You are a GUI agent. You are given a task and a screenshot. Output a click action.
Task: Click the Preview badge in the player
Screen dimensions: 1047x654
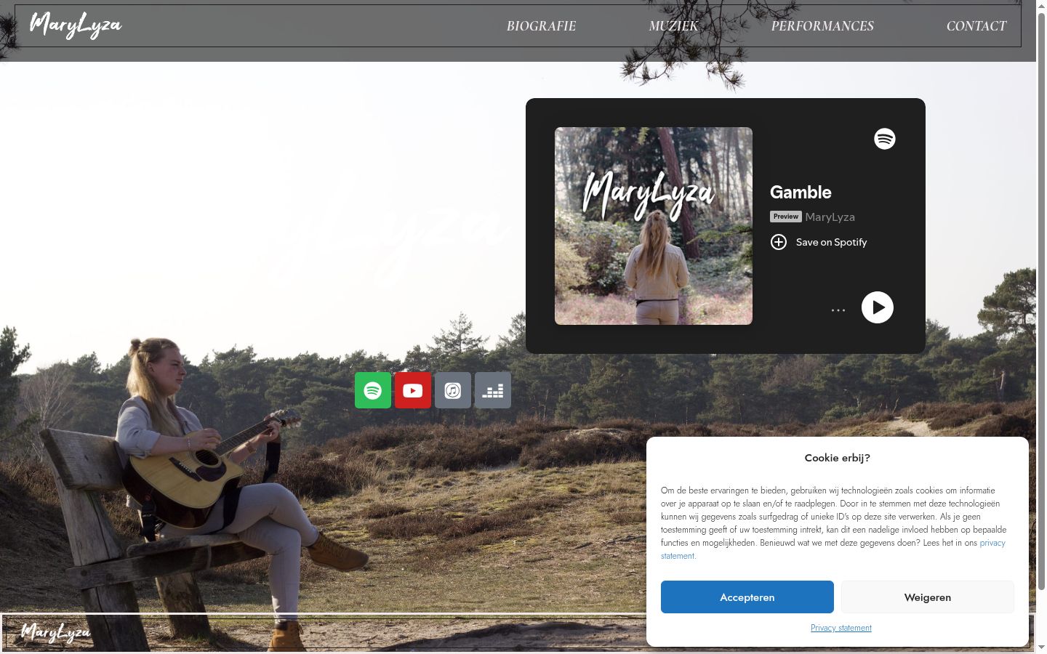point(786,217)
